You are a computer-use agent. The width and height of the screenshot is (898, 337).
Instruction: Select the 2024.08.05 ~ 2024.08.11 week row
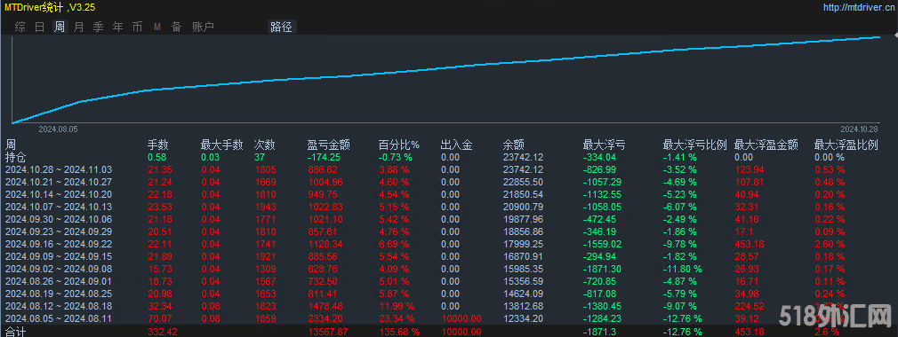tap(449, 318)
